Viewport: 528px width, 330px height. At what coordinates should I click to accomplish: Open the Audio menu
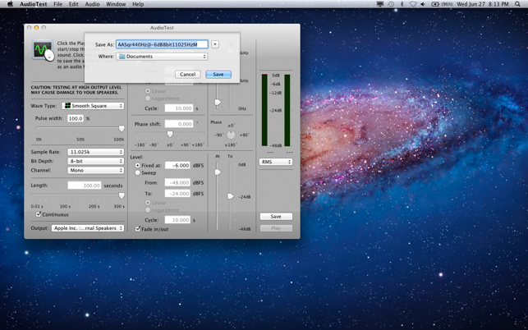click(x=92, y=4)
